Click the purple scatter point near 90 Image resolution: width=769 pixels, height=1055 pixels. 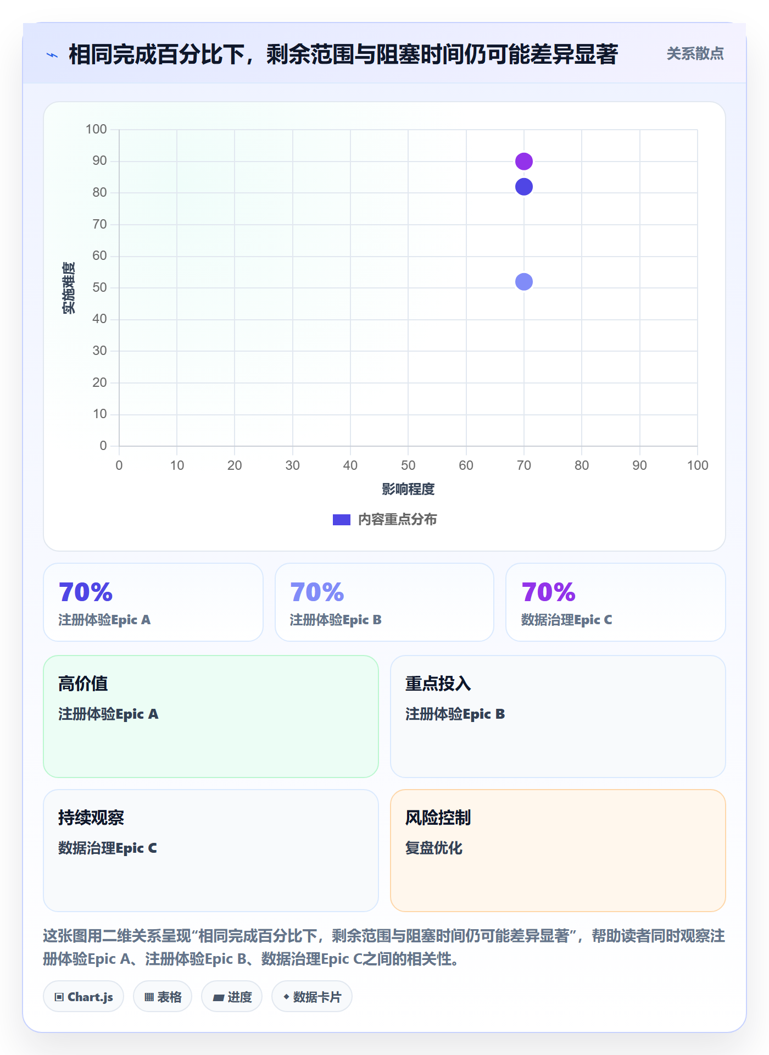tap(524, 162)
